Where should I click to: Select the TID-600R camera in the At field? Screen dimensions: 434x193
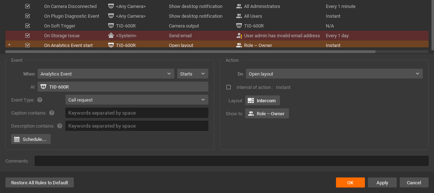tap(123, 87)
